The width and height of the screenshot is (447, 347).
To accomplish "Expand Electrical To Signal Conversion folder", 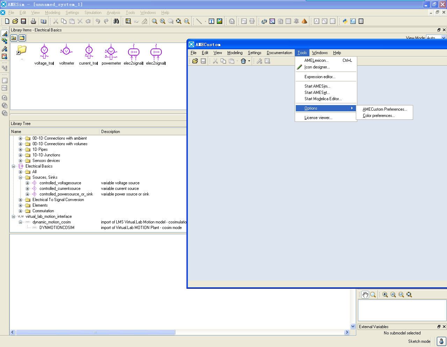I will (20, 200).
